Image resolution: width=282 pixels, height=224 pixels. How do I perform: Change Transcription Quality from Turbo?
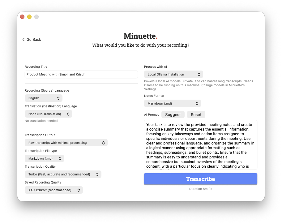tap(63, 174)
